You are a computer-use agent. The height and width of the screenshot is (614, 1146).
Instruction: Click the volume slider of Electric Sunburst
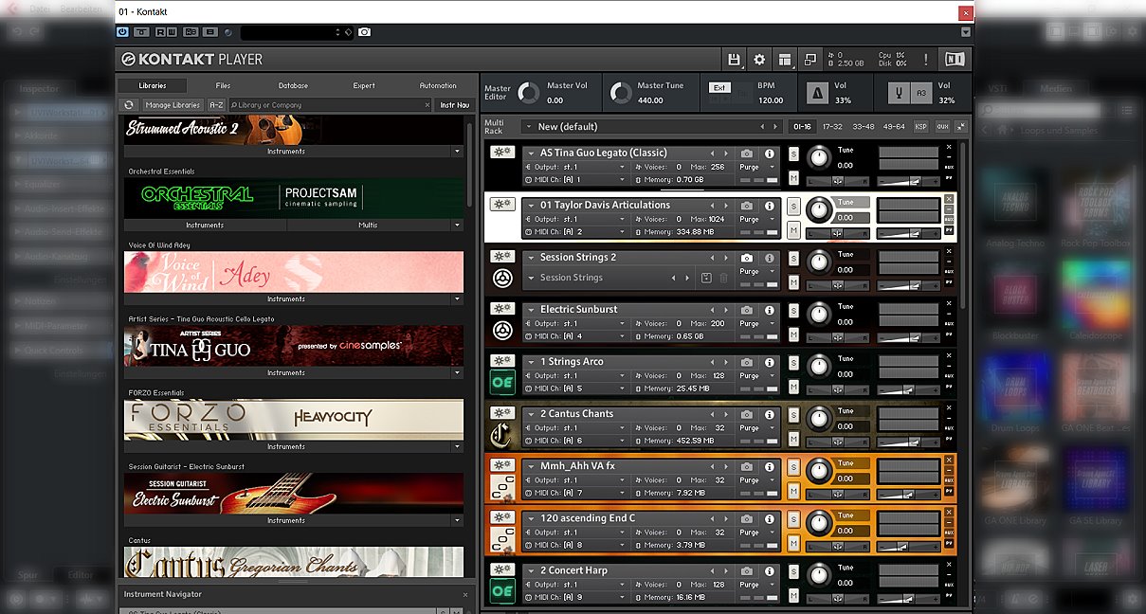pyautogui.click(x=908, y=336)
